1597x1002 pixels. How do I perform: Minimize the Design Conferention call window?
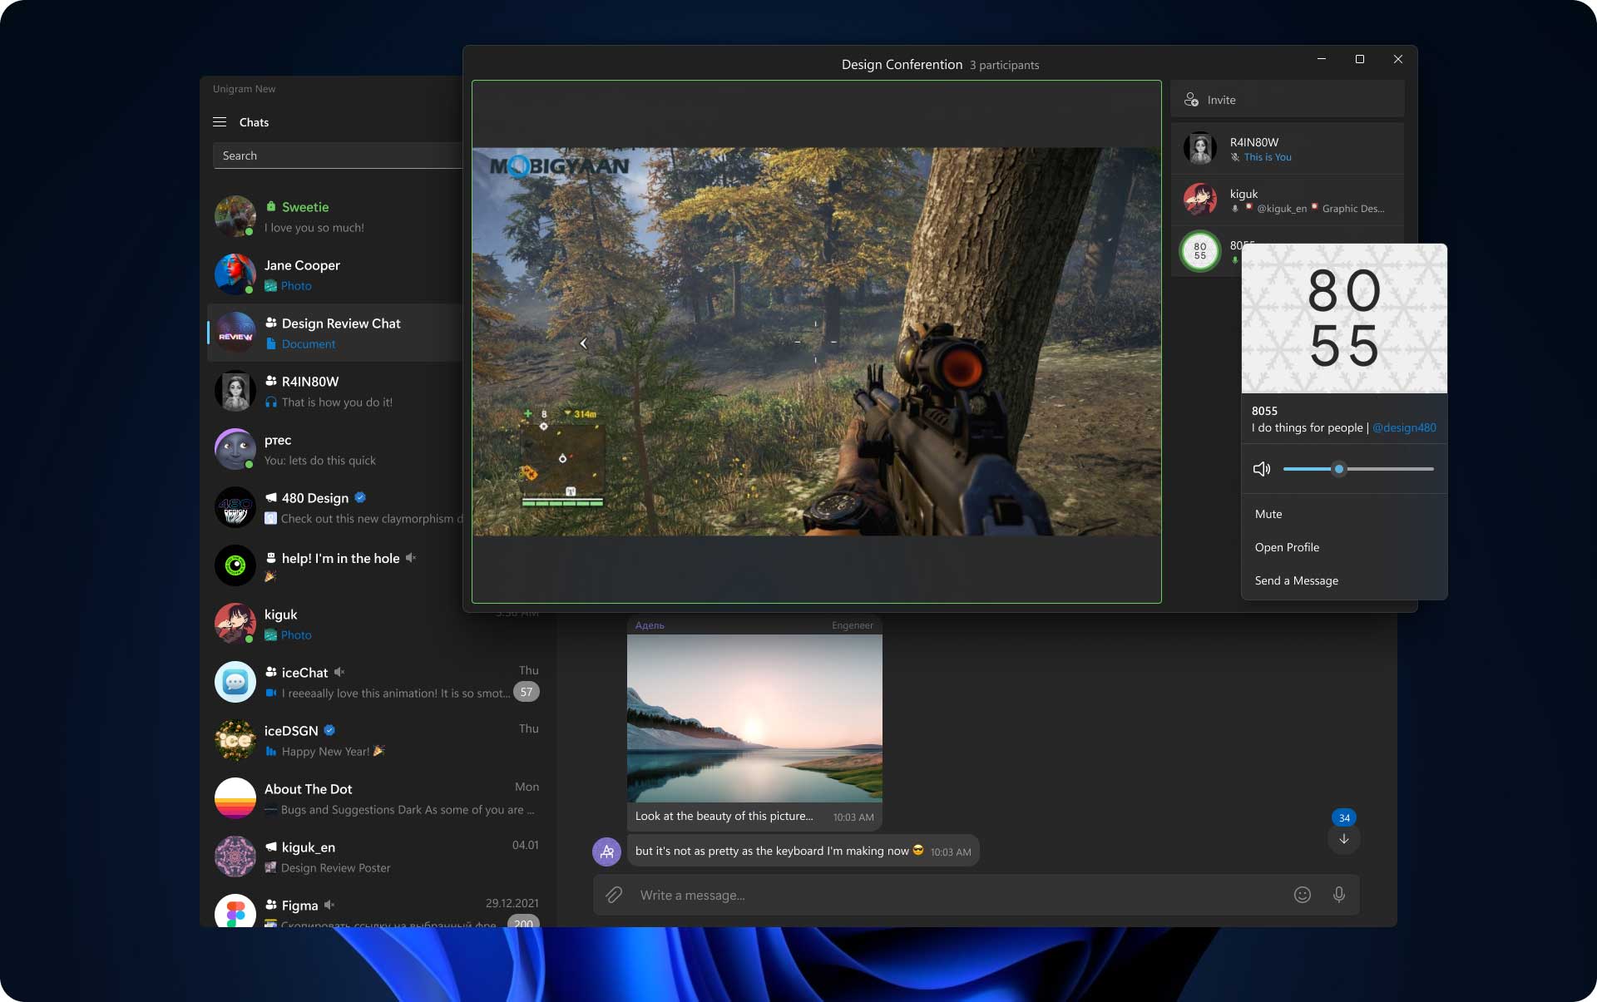click(1322, 59)
